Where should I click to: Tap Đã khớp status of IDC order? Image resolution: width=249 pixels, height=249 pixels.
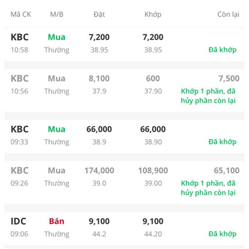point(222,234)
